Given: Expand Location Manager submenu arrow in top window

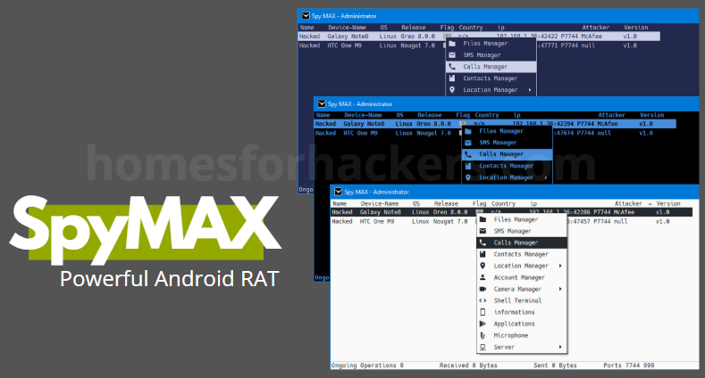Looking at the screenshot, I should coord(530,90).
